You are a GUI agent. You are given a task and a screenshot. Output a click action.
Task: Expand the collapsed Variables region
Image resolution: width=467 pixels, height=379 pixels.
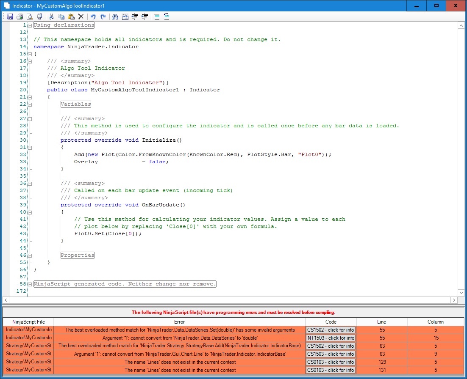(x=30, y=104)
